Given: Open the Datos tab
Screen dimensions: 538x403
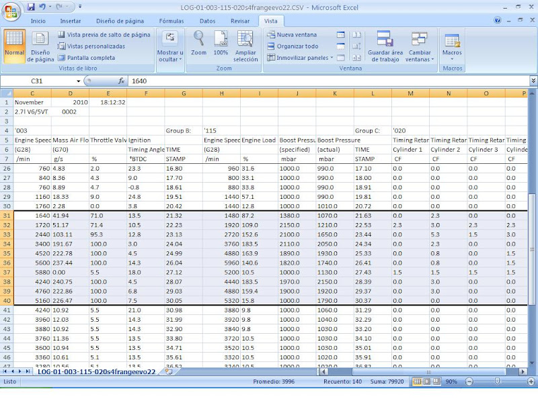Looking at the screenshot, I should click(208, 21).
